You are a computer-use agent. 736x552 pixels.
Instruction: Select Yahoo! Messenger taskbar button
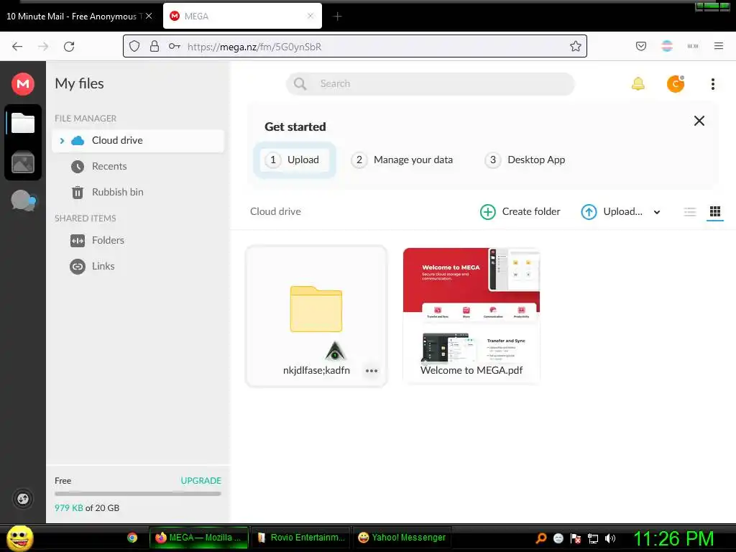pos(402,538)
